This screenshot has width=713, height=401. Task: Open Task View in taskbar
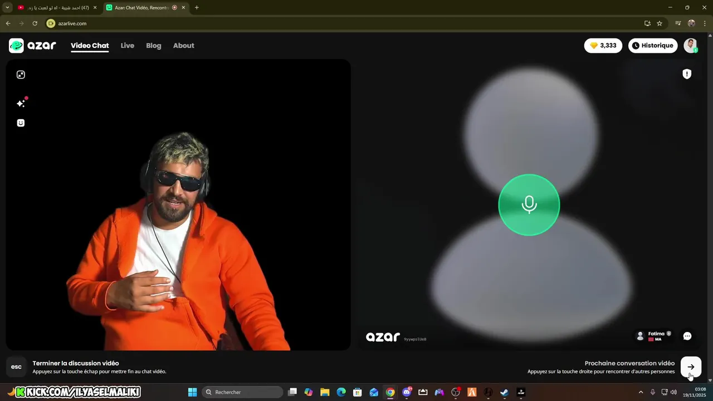pyautogui.click(x=292, y=392)
